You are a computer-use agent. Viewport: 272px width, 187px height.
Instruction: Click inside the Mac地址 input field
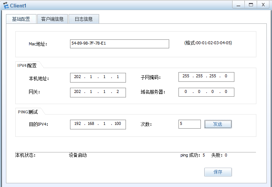(120, 44)
